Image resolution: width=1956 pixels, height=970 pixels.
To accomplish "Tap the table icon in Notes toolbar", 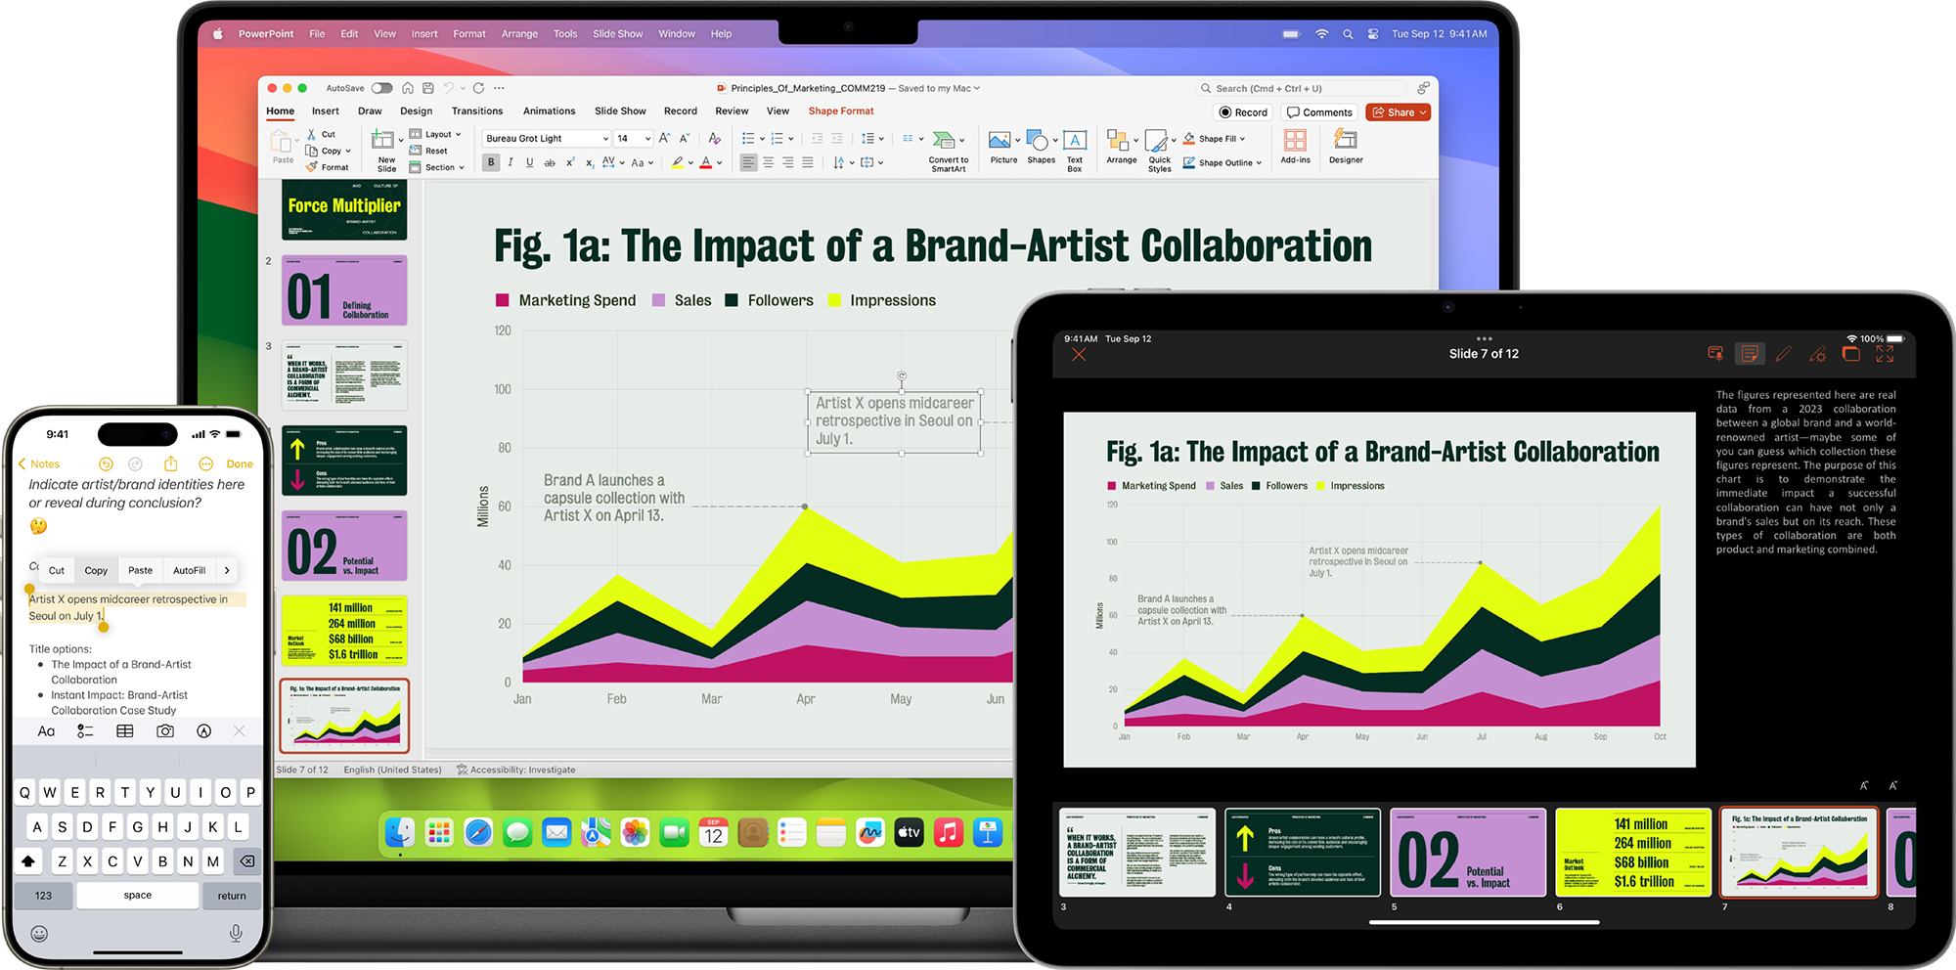I will pos(125,731).
